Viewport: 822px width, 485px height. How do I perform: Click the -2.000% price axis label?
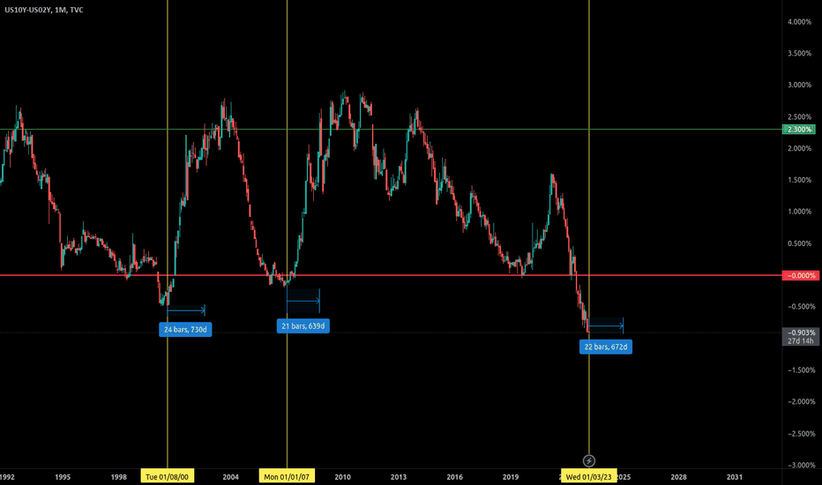tap(801, 401)
